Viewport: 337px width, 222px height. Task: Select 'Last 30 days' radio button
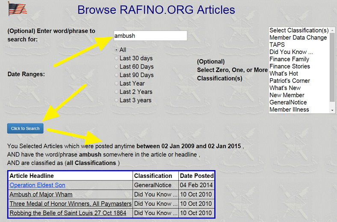coord(116,58)
